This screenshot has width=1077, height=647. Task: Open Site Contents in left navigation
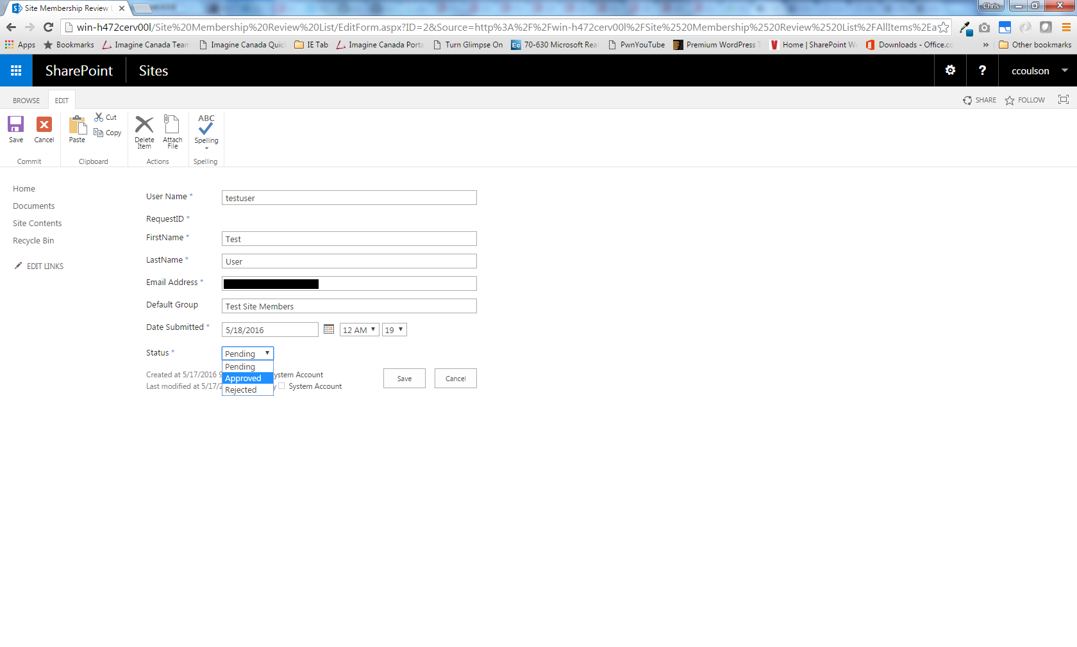pos(37,224)
